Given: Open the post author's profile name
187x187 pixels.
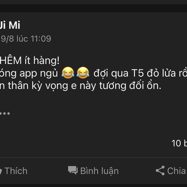Looking at the screenshot, I should (x=10, y=25).
